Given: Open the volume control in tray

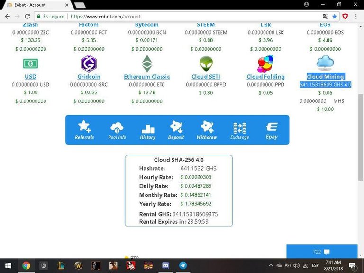Looking at the screenshot, I should pos(296,265).
